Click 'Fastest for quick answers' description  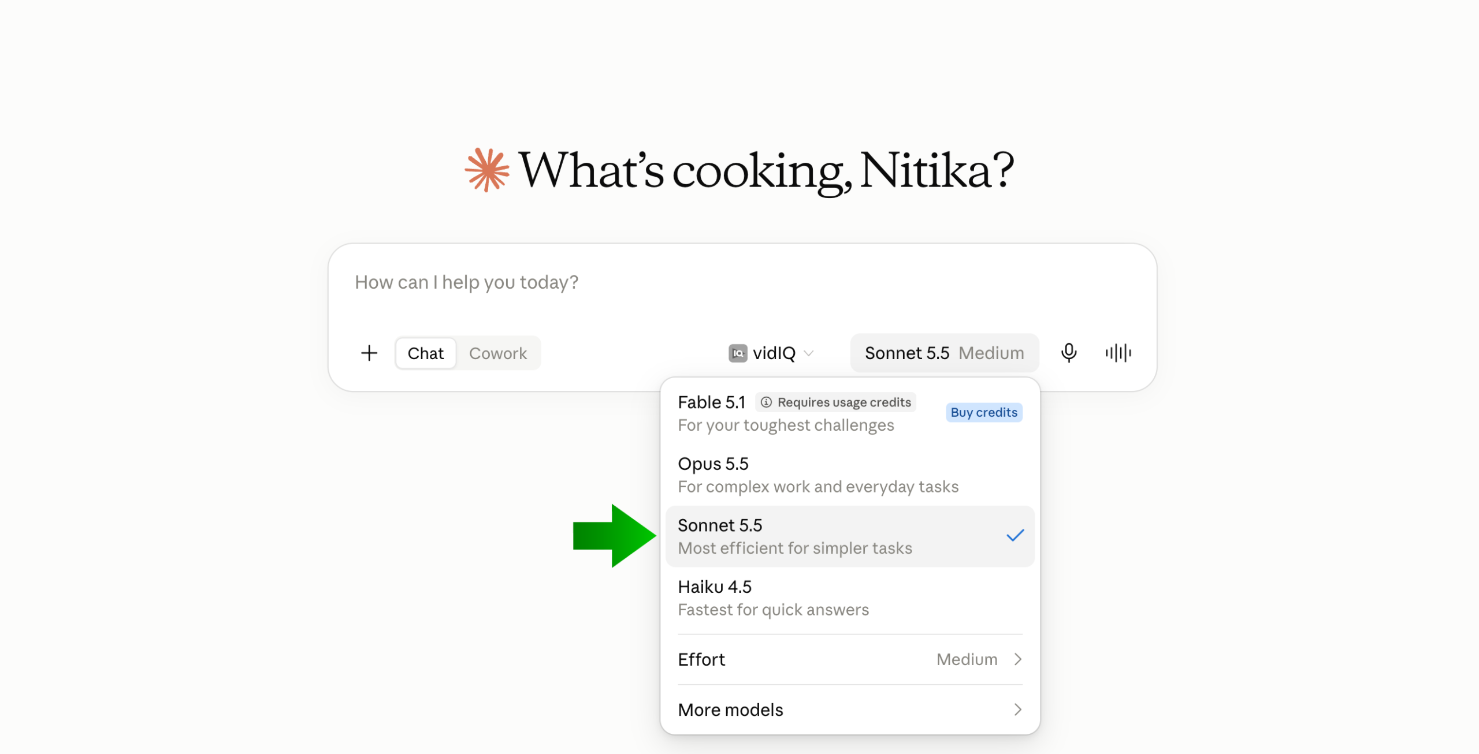tap(773, 610)
